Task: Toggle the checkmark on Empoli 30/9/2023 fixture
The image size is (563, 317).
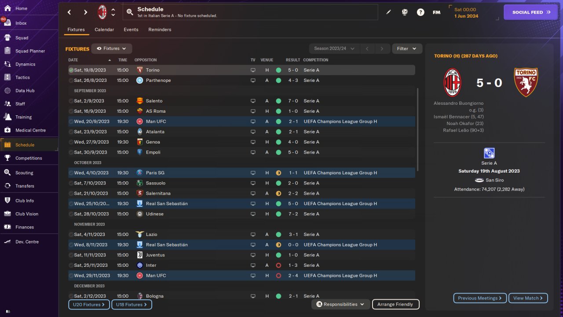Action: pyautogui.click(x=71, y=152)
